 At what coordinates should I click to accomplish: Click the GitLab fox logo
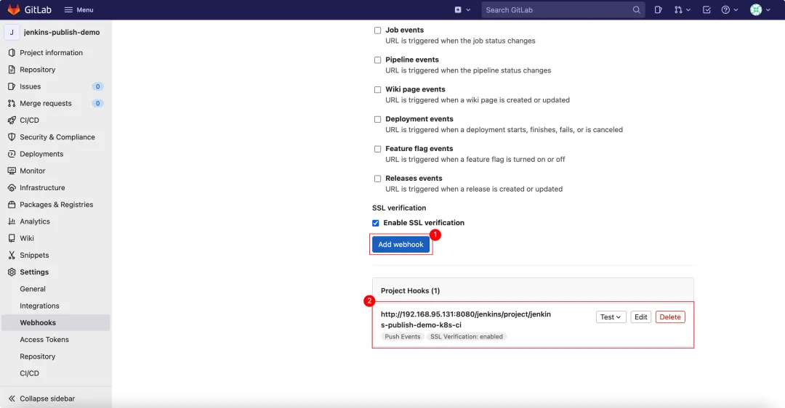point(14,9)
